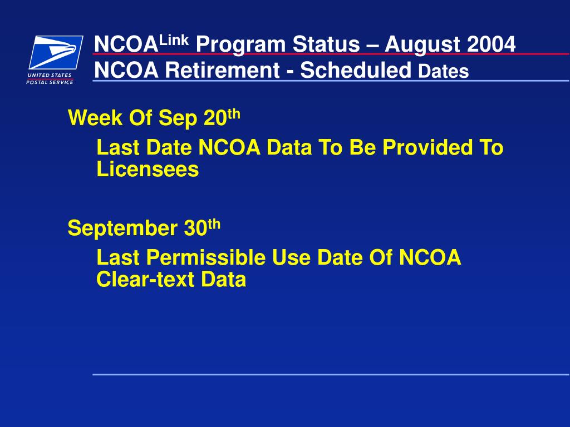Select August 2004 in the title
Screen dimensions: 570x427
[x=450, y=44]
